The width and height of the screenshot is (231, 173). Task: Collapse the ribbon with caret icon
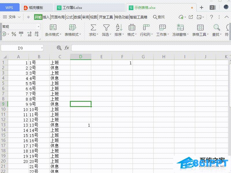pos(227,17)
